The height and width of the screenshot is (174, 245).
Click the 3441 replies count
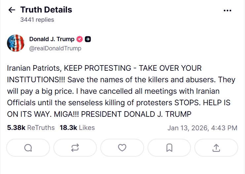click(x=37, y=20)
